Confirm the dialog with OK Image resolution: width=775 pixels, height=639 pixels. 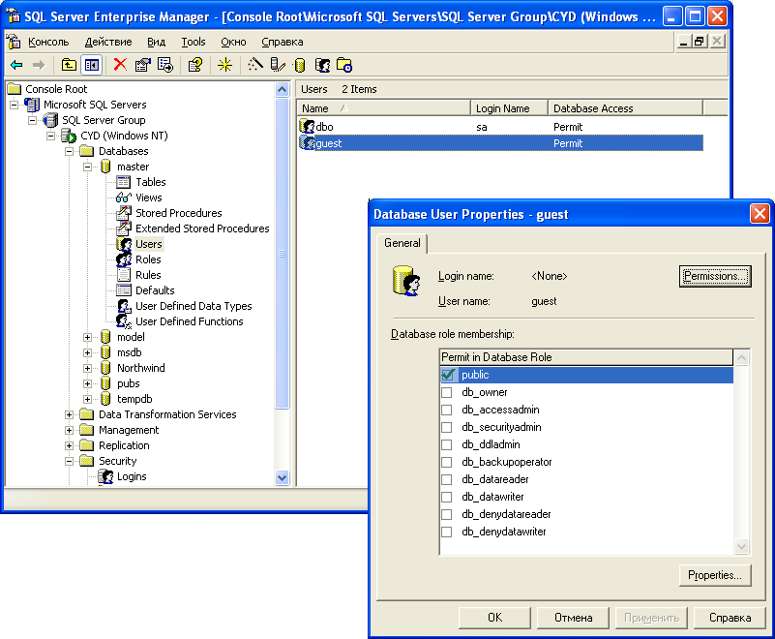point(494,618)
